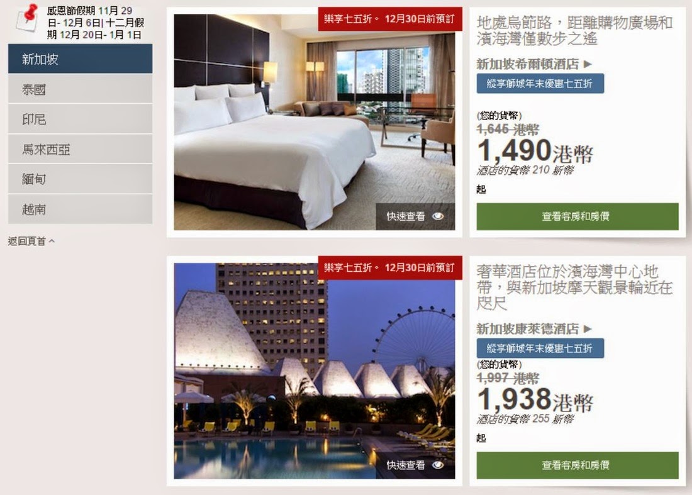Open the 越南 destination tab
The height and width of the screenshot is (495, 692).
[81, 209]
